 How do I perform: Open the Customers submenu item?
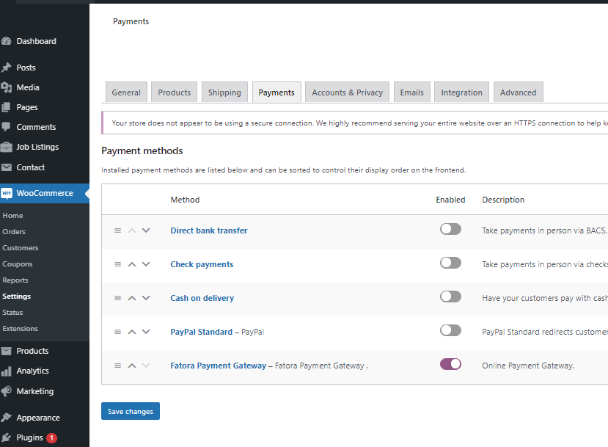click(x=20, y=247)
